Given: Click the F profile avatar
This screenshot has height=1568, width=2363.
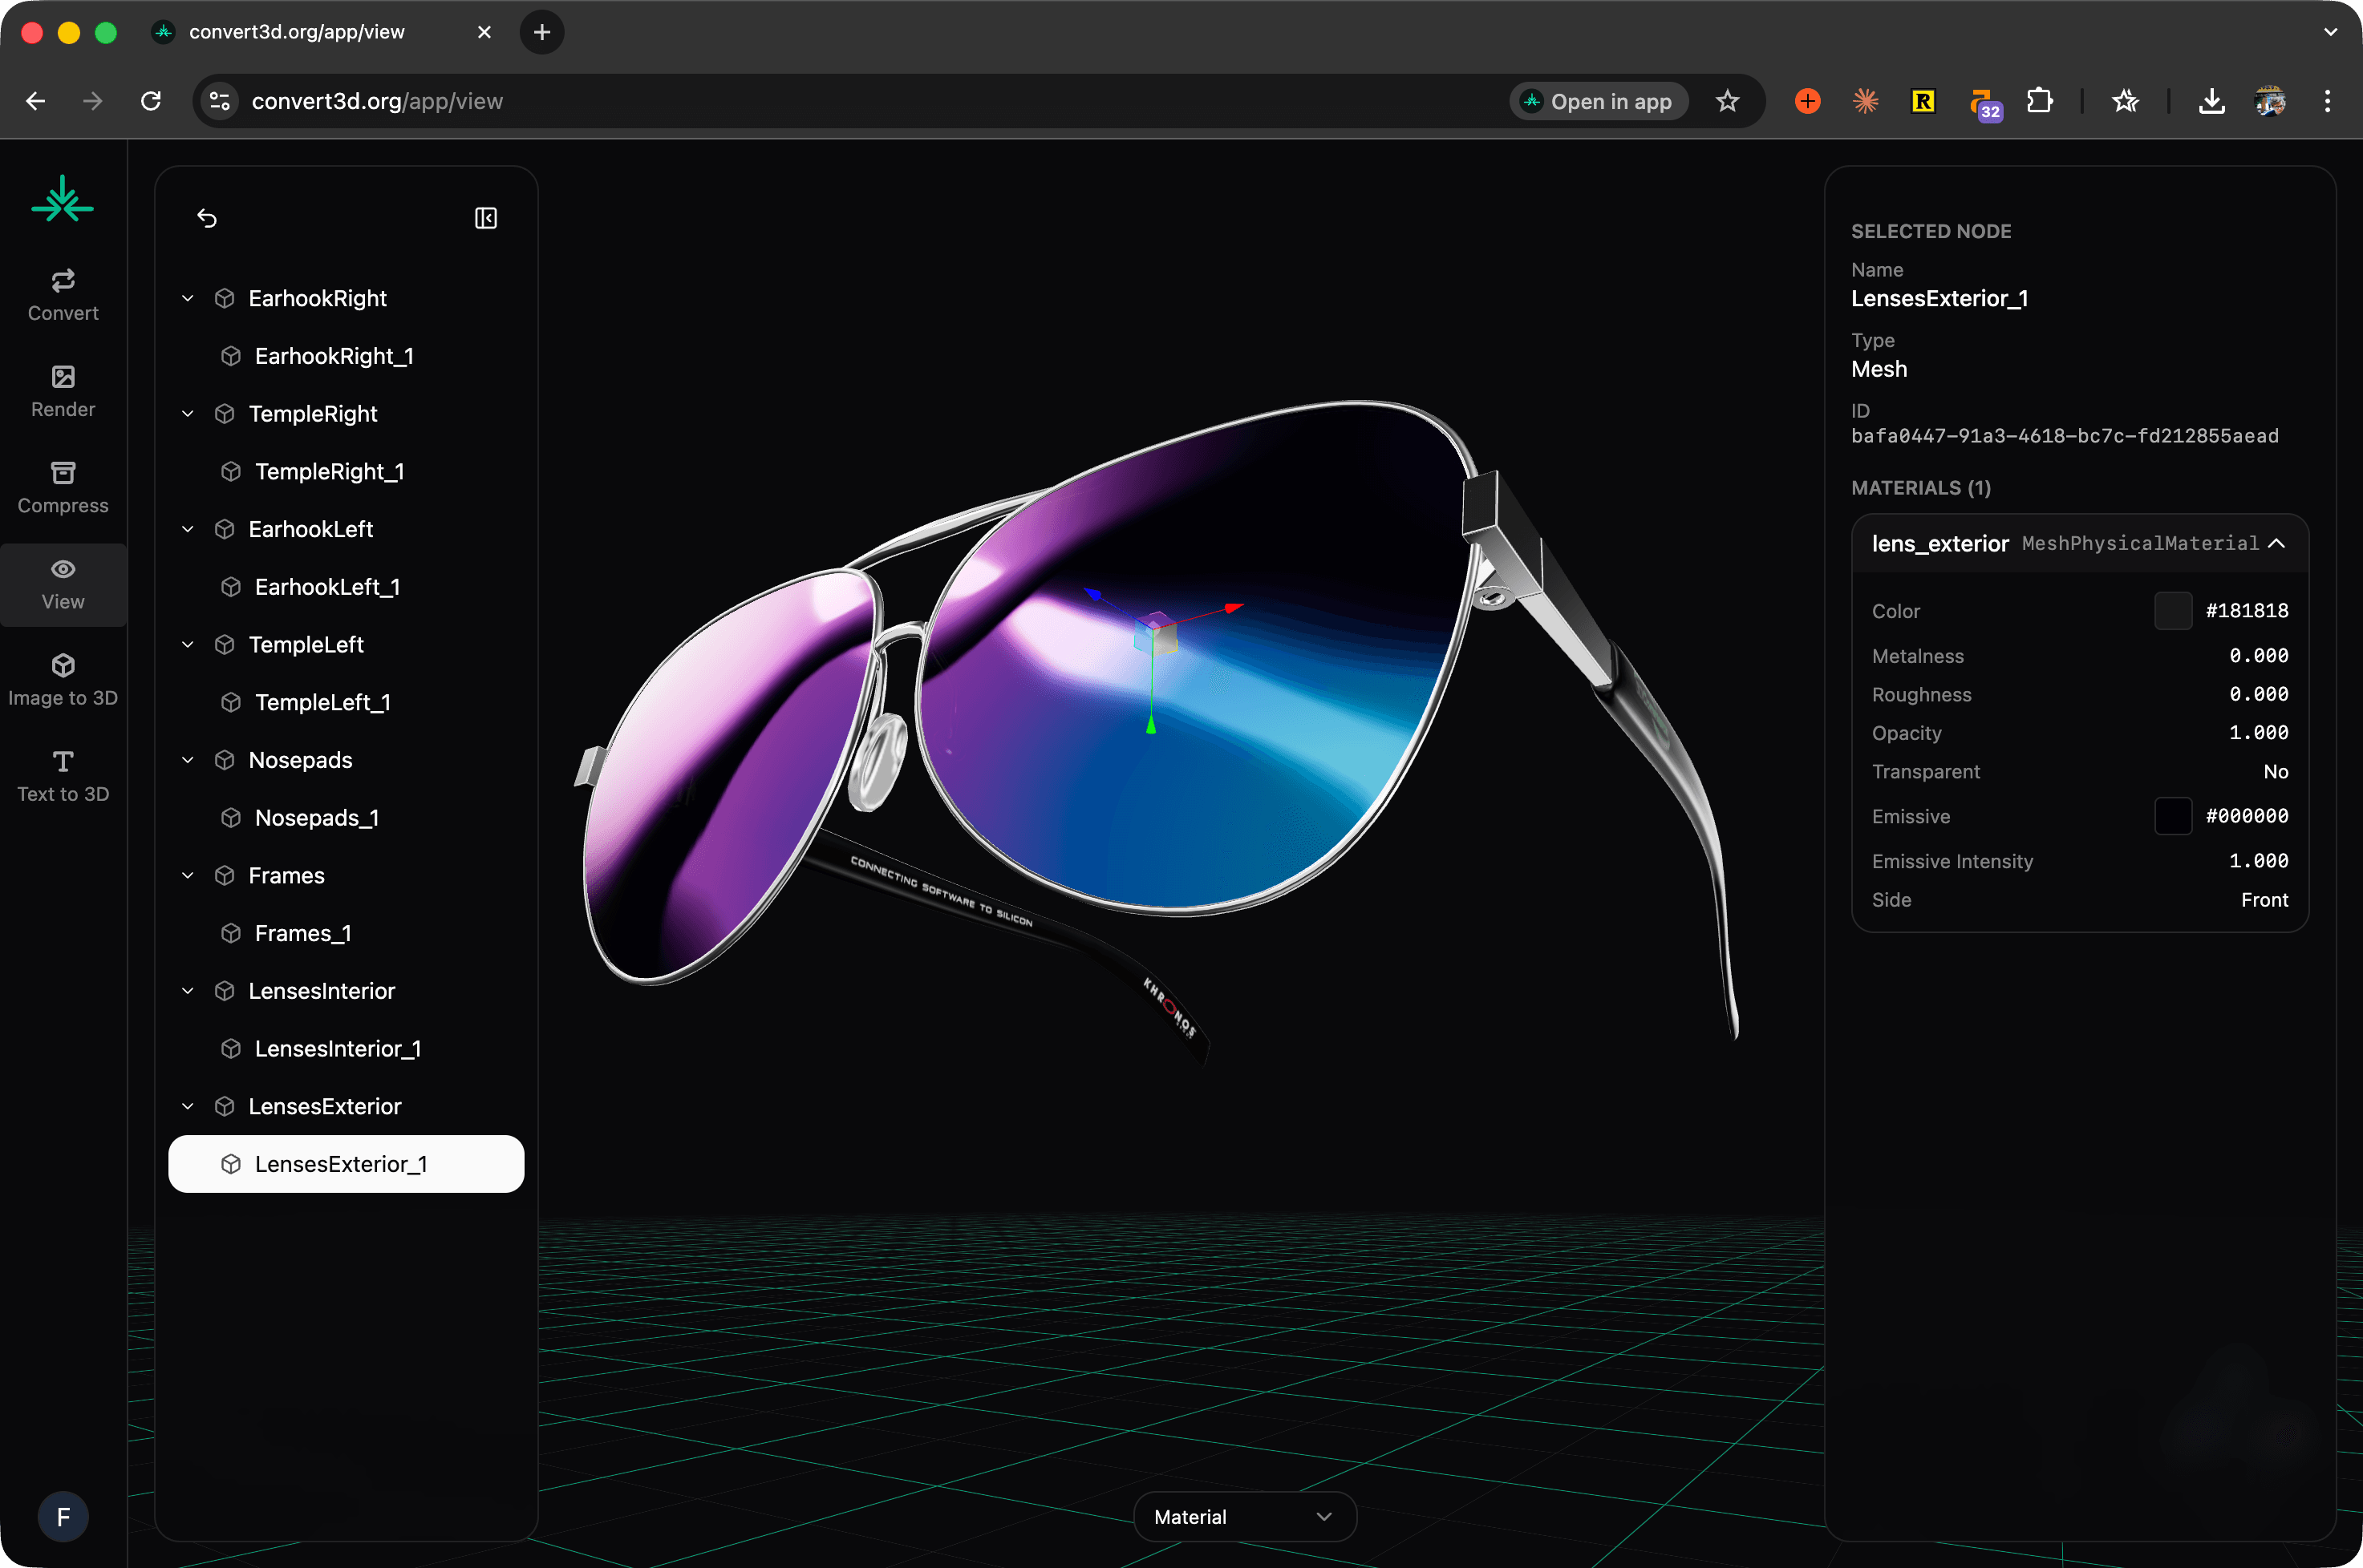Looking at the screenshot, I should (x=63, y=1516).
